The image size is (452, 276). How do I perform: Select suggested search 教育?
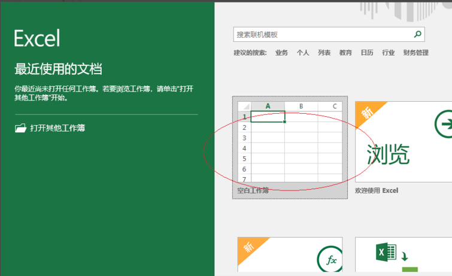tap(345, 53)
